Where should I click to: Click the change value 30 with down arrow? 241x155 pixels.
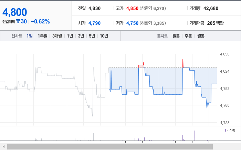coord(21,21)
